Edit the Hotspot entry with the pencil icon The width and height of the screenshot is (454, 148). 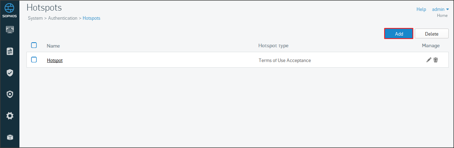(429, 60)
